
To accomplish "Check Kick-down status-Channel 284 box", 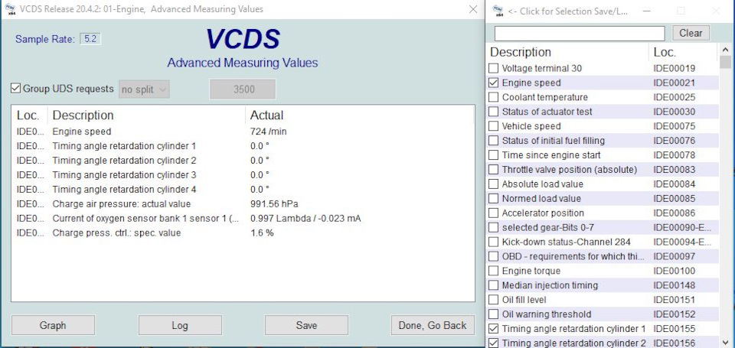I will point(494,242).
